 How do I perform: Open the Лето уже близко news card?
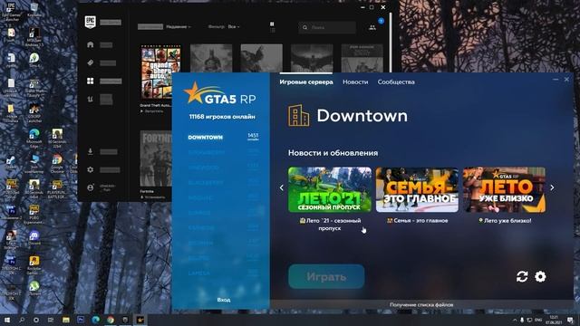504,189
